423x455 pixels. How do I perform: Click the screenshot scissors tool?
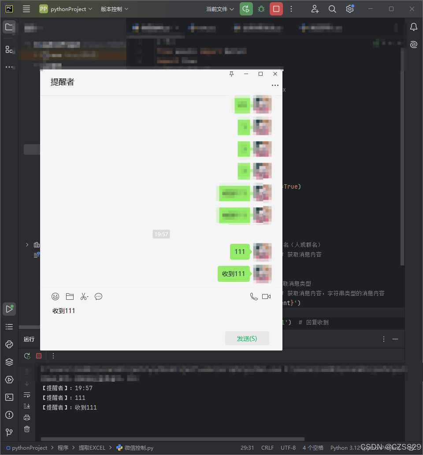(x=84, y=296)
